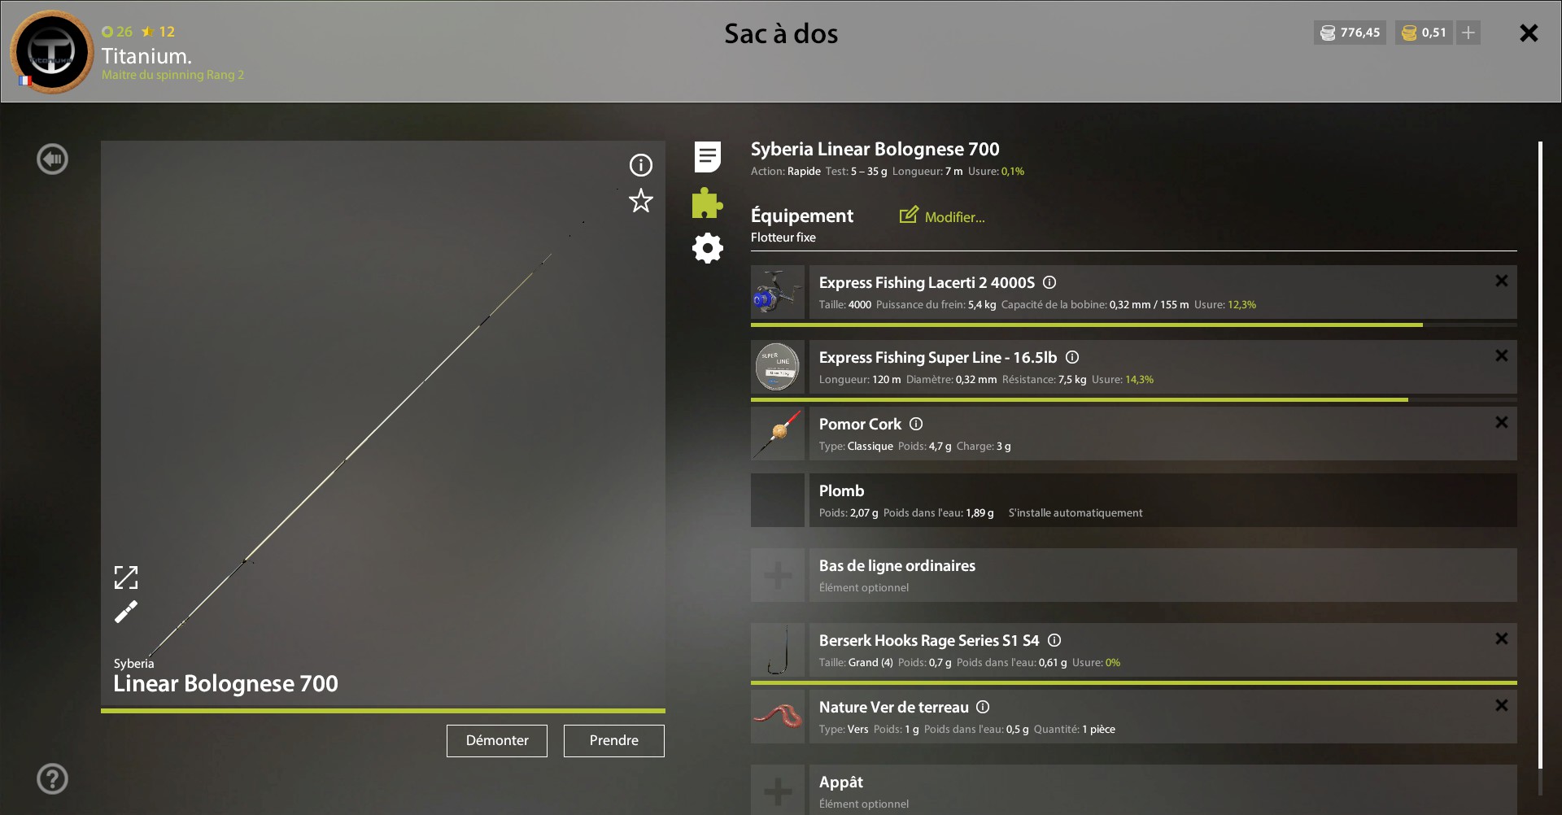The image size is (1562, 815).
Task: Click the rename pencil icon
Action: pyautogui.click(x=126, y=612)
